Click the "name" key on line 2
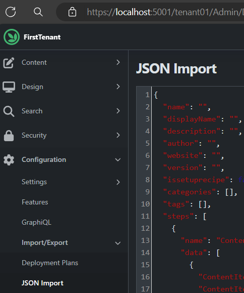Screen dimensions: 244x293 click(x=176, y=107)
